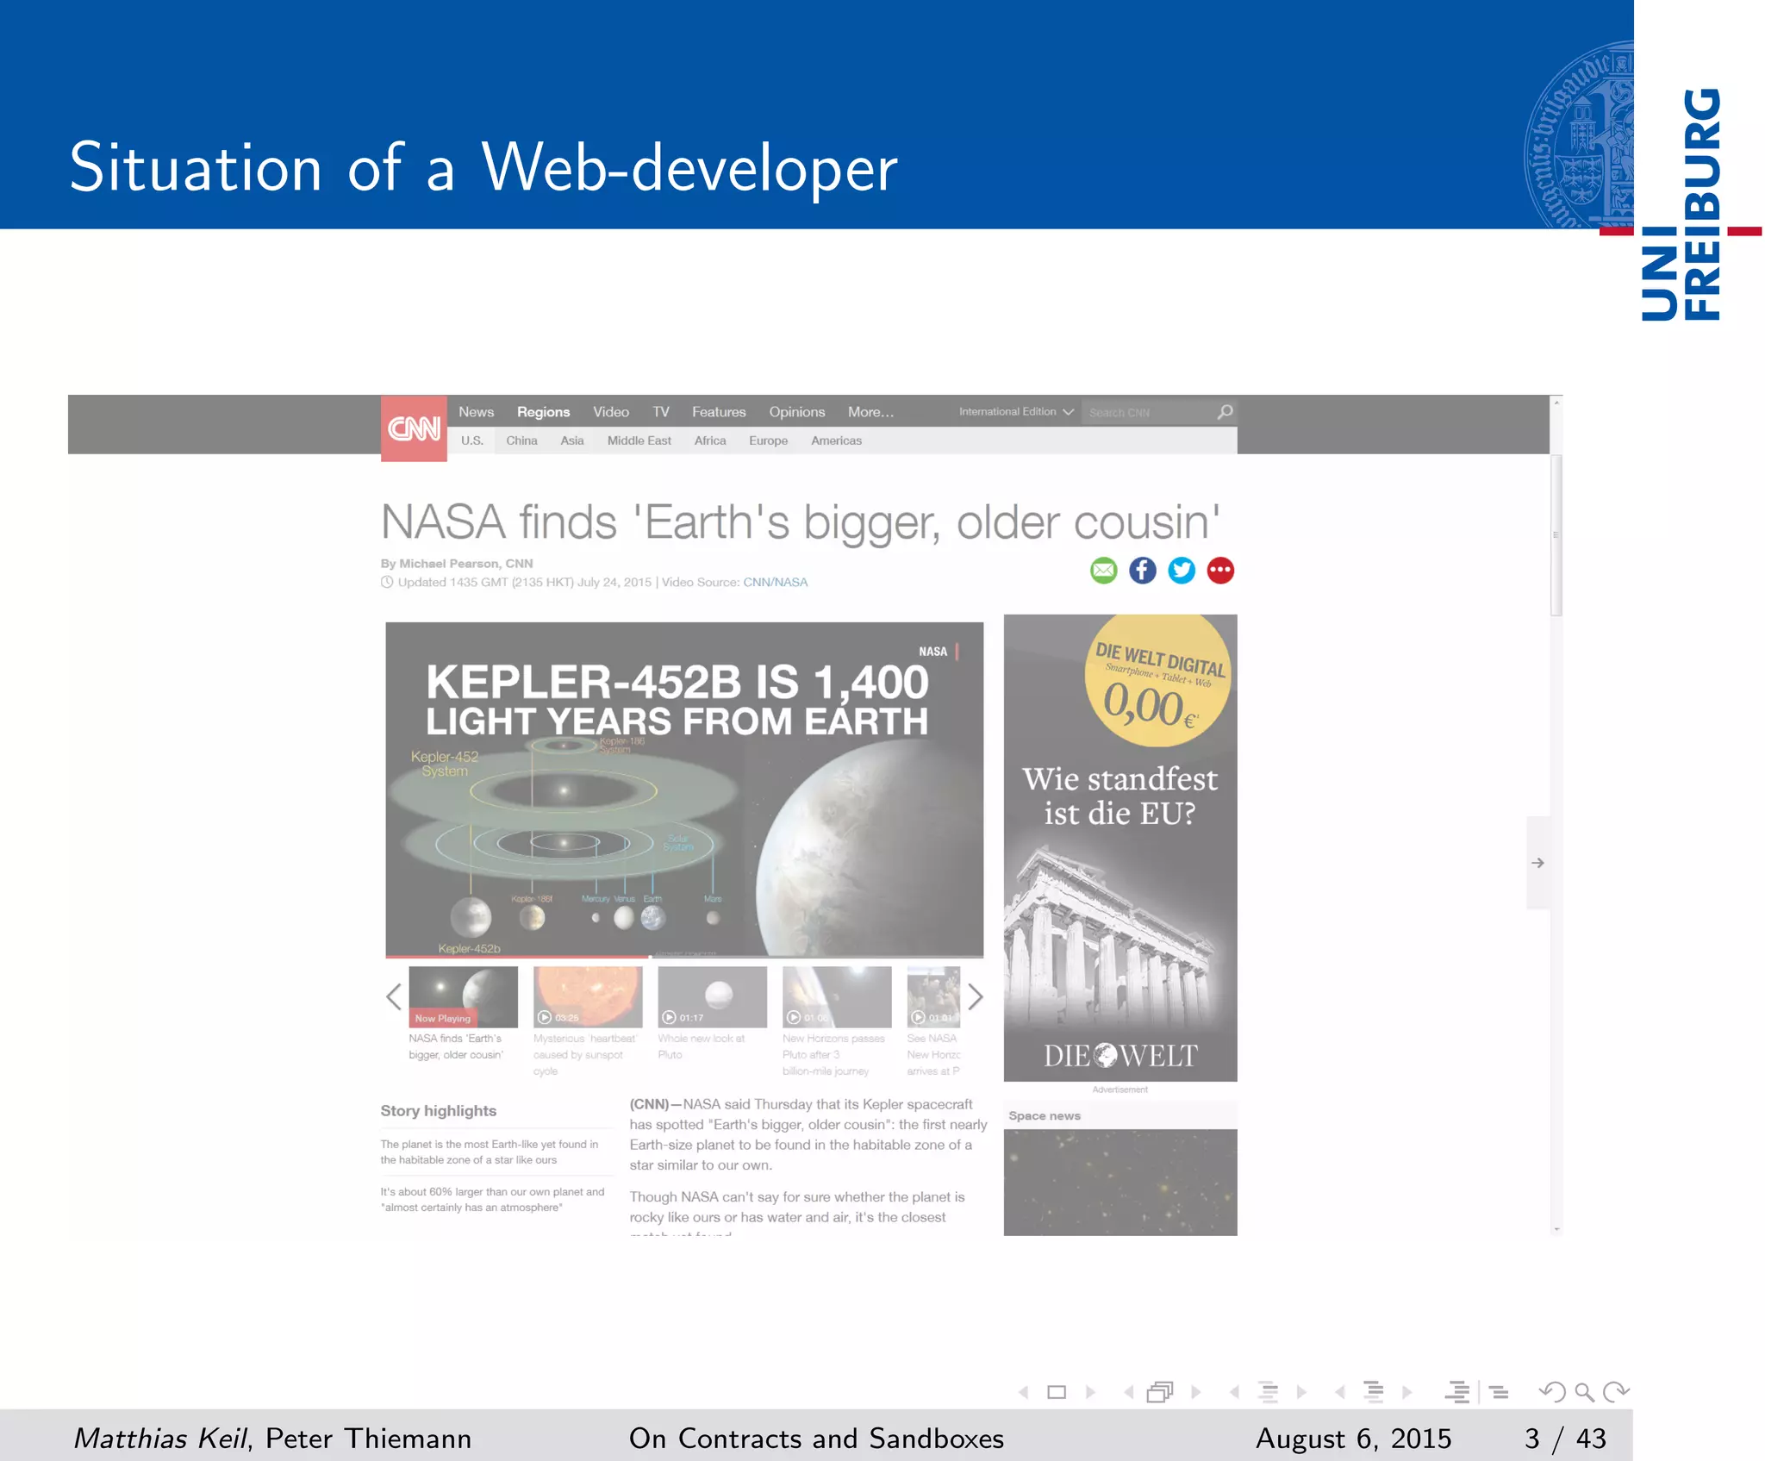Go to previous frame using Beamer arrow
This screenshot has height=1461, width=1765.
(x=1129, y=1392)
